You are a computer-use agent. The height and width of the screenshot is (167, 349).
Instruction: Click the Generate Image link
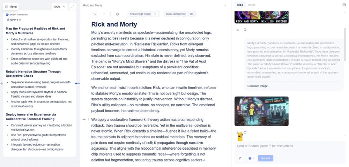pos(258,86)
